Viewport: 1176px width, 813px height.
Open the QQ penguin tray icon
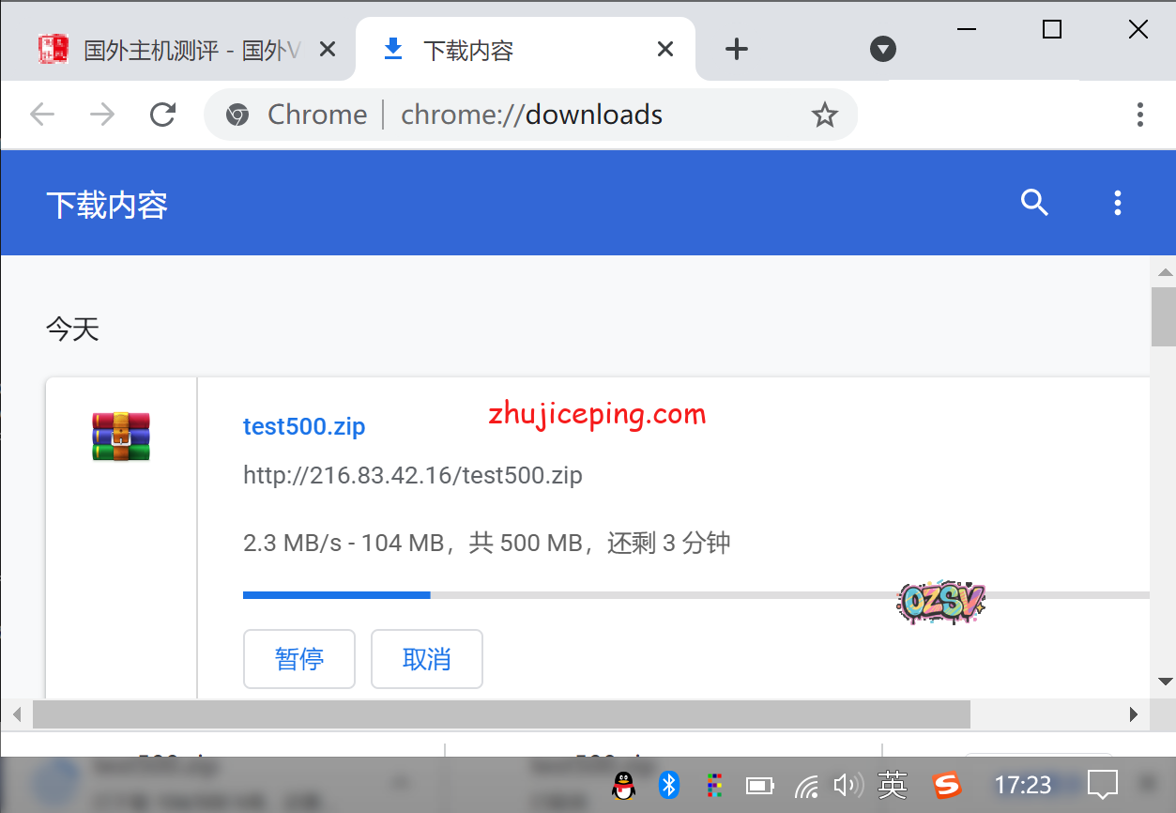pyautogui.click(x=622, y=785)
